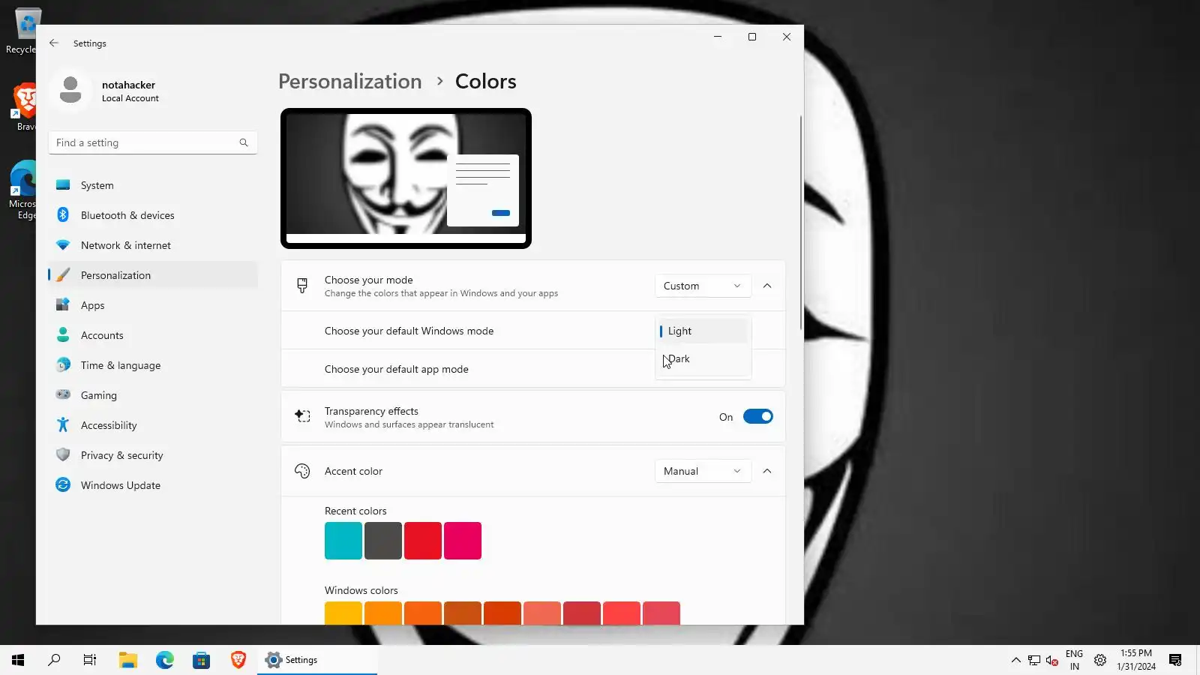The height and width of the screenshot is (675, 1200).
Task: Click the Settings window vertical scrollbar
Action: pos(801,223)
